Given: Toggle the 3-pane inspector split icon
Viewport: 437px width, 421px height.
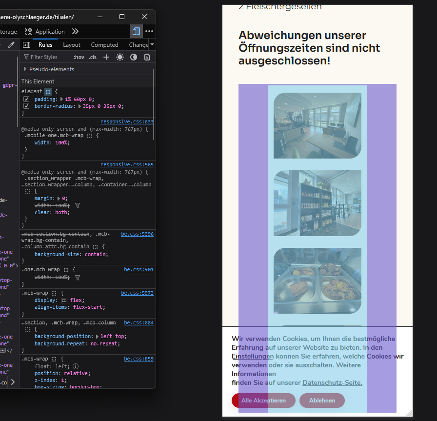Looking at the screenshot, I should pyautogui.click(x=27, y=45).
